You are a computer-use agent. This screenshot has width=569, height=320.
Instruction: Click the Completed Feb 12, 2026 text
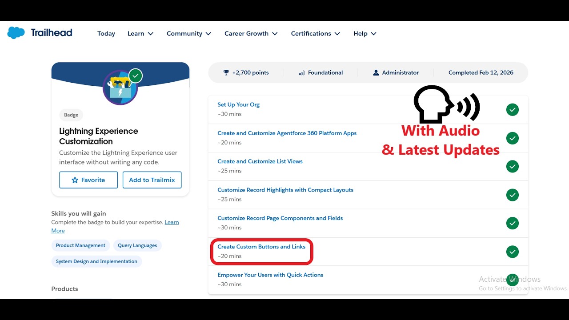click(x=481, y=72)
